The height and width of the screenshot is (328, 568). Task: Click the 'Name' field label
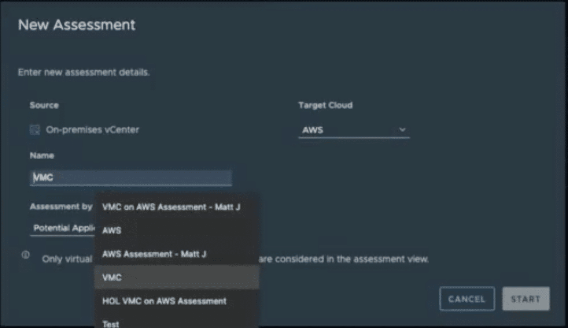click(x=42, y=156)
